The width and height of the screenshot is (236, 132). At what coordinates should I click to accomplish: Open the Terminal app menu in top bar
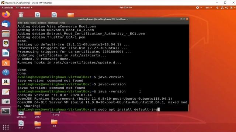(x=24, y=7)
